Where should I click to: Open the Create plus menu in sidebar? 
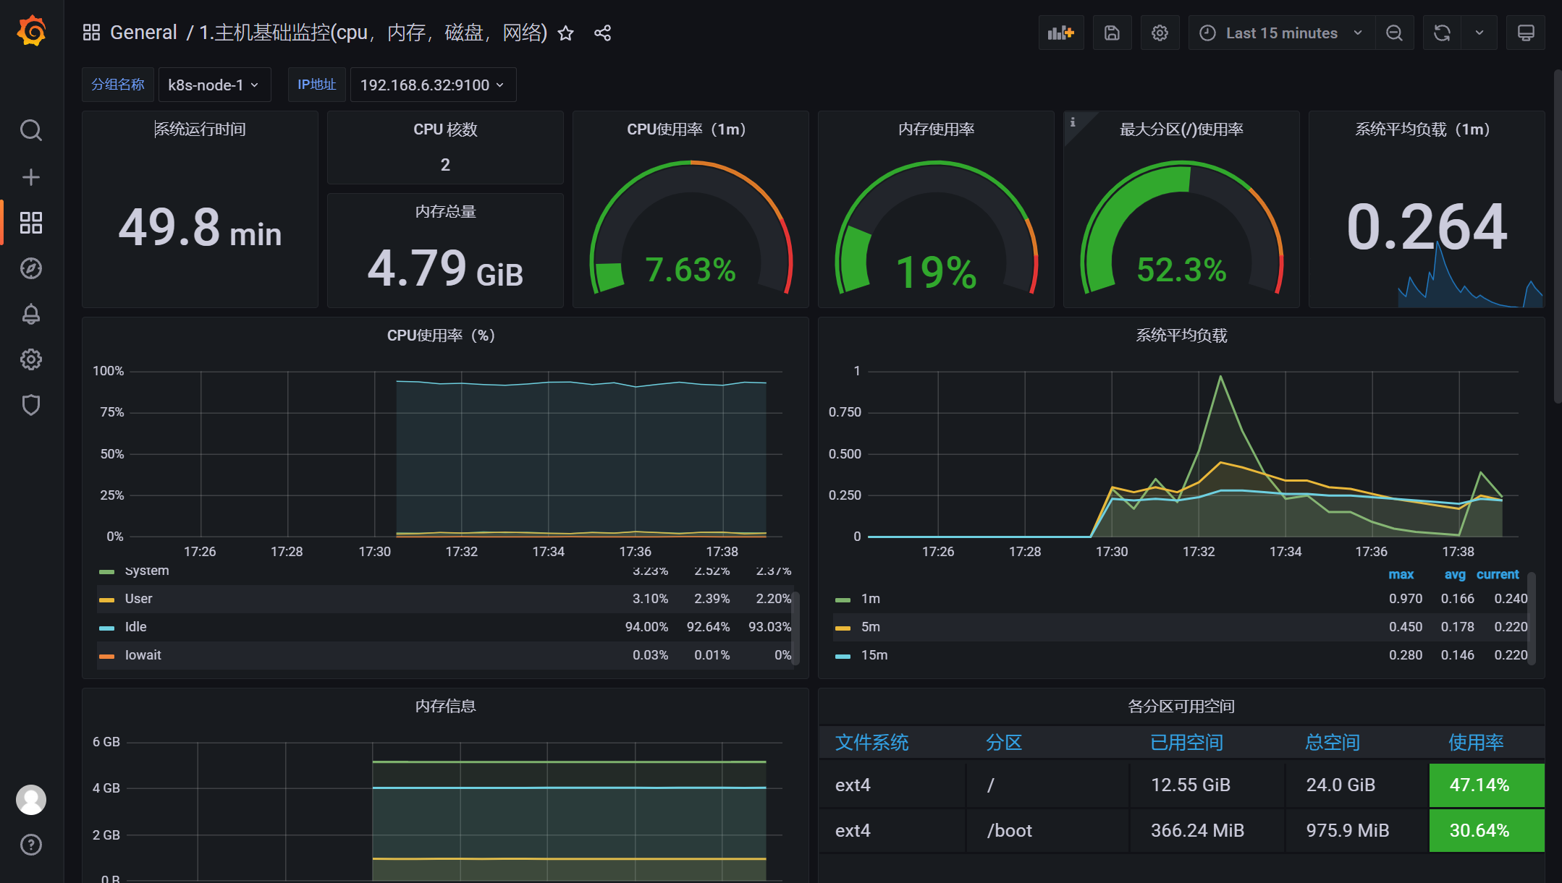30,177
